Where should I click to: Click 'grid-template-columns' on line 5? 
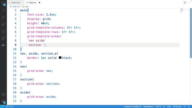click(x=45, y=28)
